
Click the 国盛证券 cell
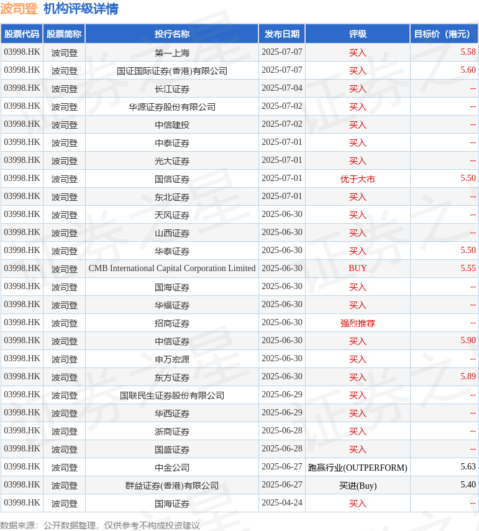coord(172,450)
